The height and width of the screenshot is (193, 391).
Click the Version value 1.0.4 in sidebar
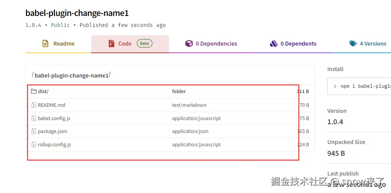pyautogui.click(x=335, y=122)
